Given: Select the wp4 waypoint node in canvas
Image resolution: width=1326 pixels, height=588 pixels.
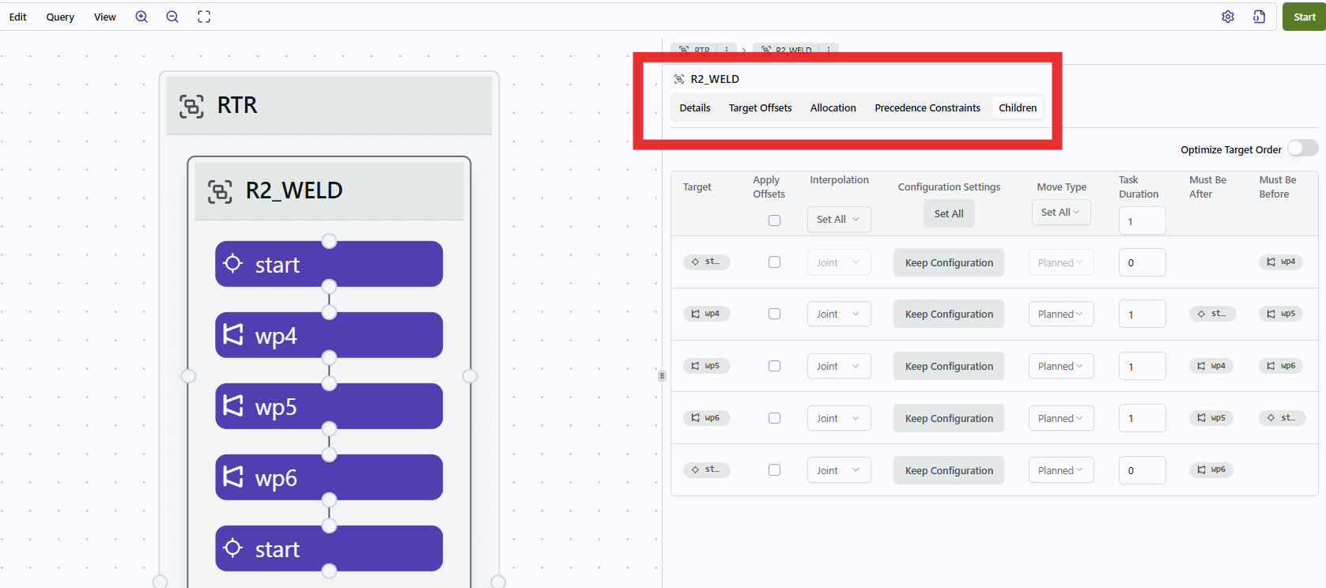Looking at the screenshot, I should (x=328, y=335).
